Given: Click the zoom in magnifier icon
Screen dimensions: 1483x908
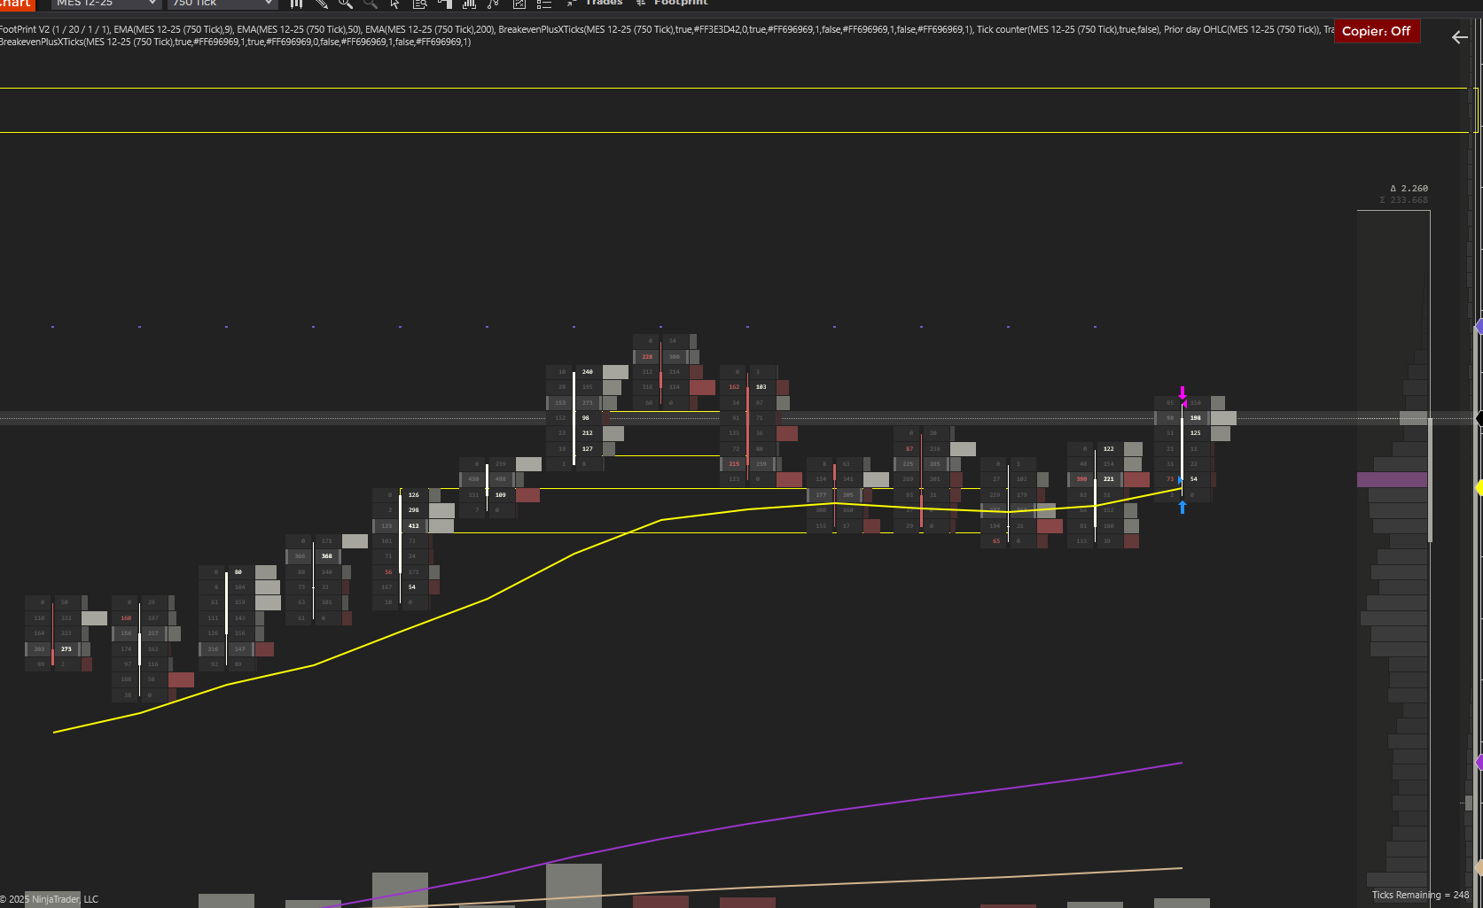Looking at the screenshot, I should coord(346,4).
